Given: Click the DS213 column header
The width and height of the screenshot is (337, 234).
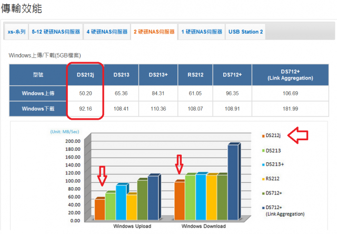Looking at the screenshot, I should [122, 75].
